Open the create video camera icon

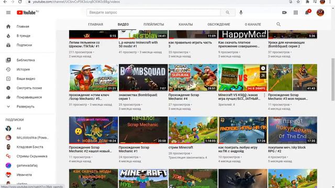(x=284, y=13)
